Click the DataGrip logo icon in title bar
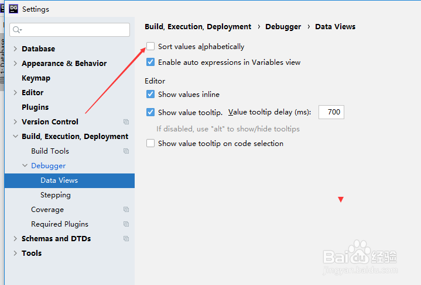Viewport: 421px width, 285px height. [x=13, y=9]
